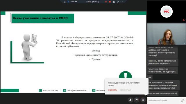Click the email info@otc-consult.ru
Image resolution: width=186 pixels, height=104 pixels.
pos(77,90)
